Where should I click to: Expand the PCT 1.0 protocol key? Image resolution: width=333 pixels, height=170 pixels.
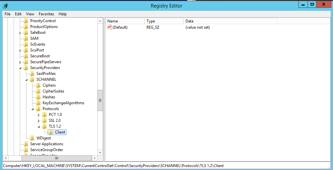(39, 115)
